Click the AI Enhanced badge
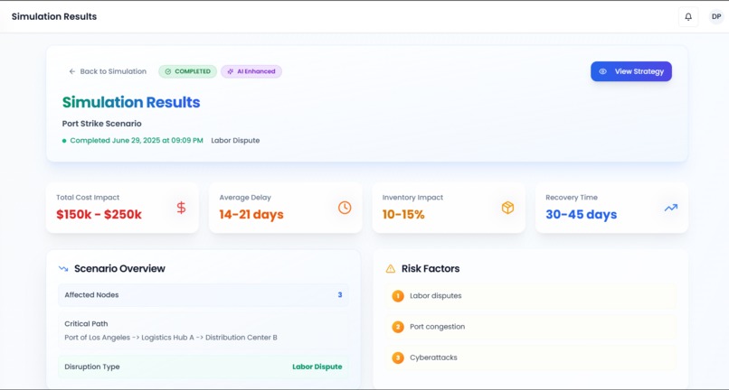The image size is (729, 390). [251, 71]
